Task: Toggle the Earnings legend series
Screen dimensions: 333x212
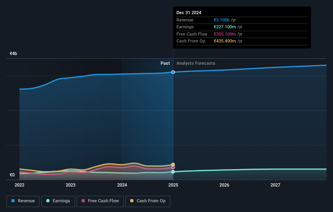Action: pos(58,201)
